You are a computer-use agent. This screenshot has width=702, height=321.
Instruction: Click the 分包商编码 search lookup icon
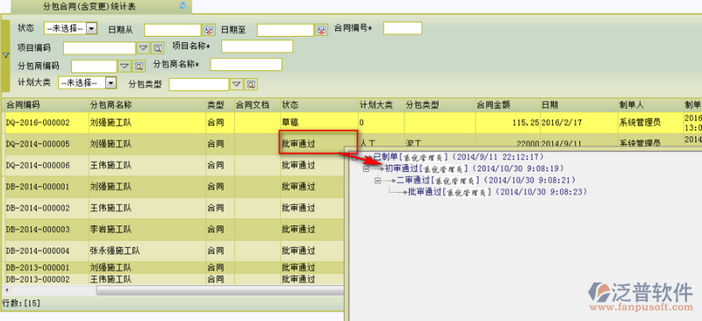tap(139, 67)
